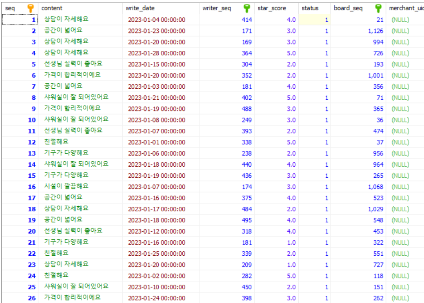Select star_score cell in row 21
Image resolution: width=424 pixels, height=303 pixels.
tap(276, 242)
